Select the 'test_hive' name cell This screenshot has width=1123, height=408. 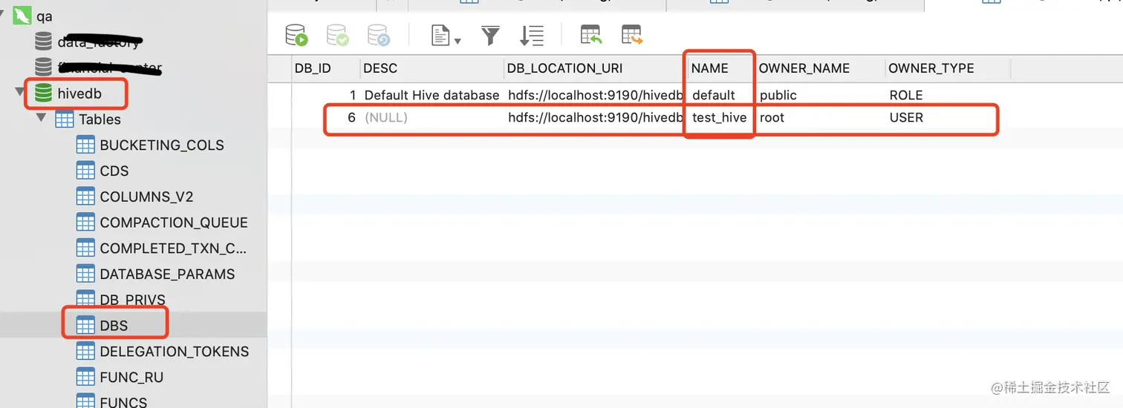point(719,118)
